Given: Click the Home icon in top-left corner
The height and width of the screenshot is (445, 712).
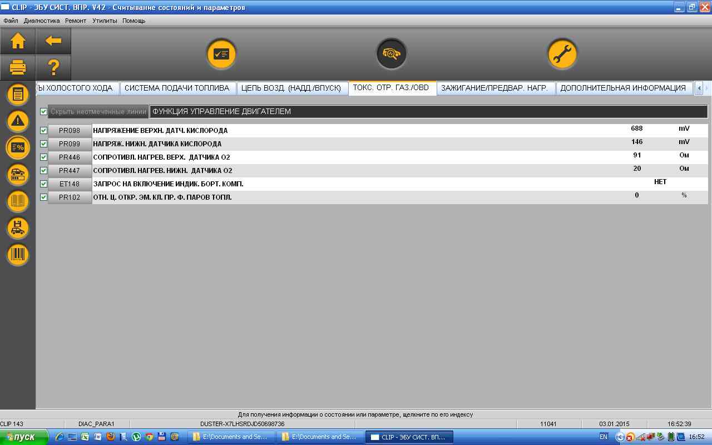Looking at the screenshot, I should pos(18,41).
